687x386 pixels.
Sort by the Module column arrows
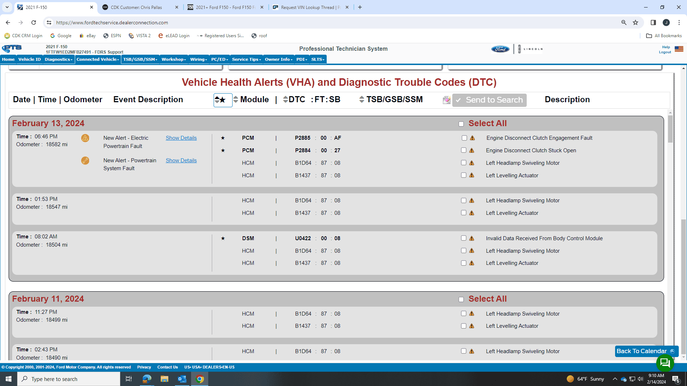(x=235, y=100)
